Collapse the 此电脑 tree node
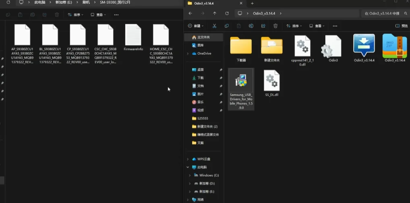 click(188, 167)
